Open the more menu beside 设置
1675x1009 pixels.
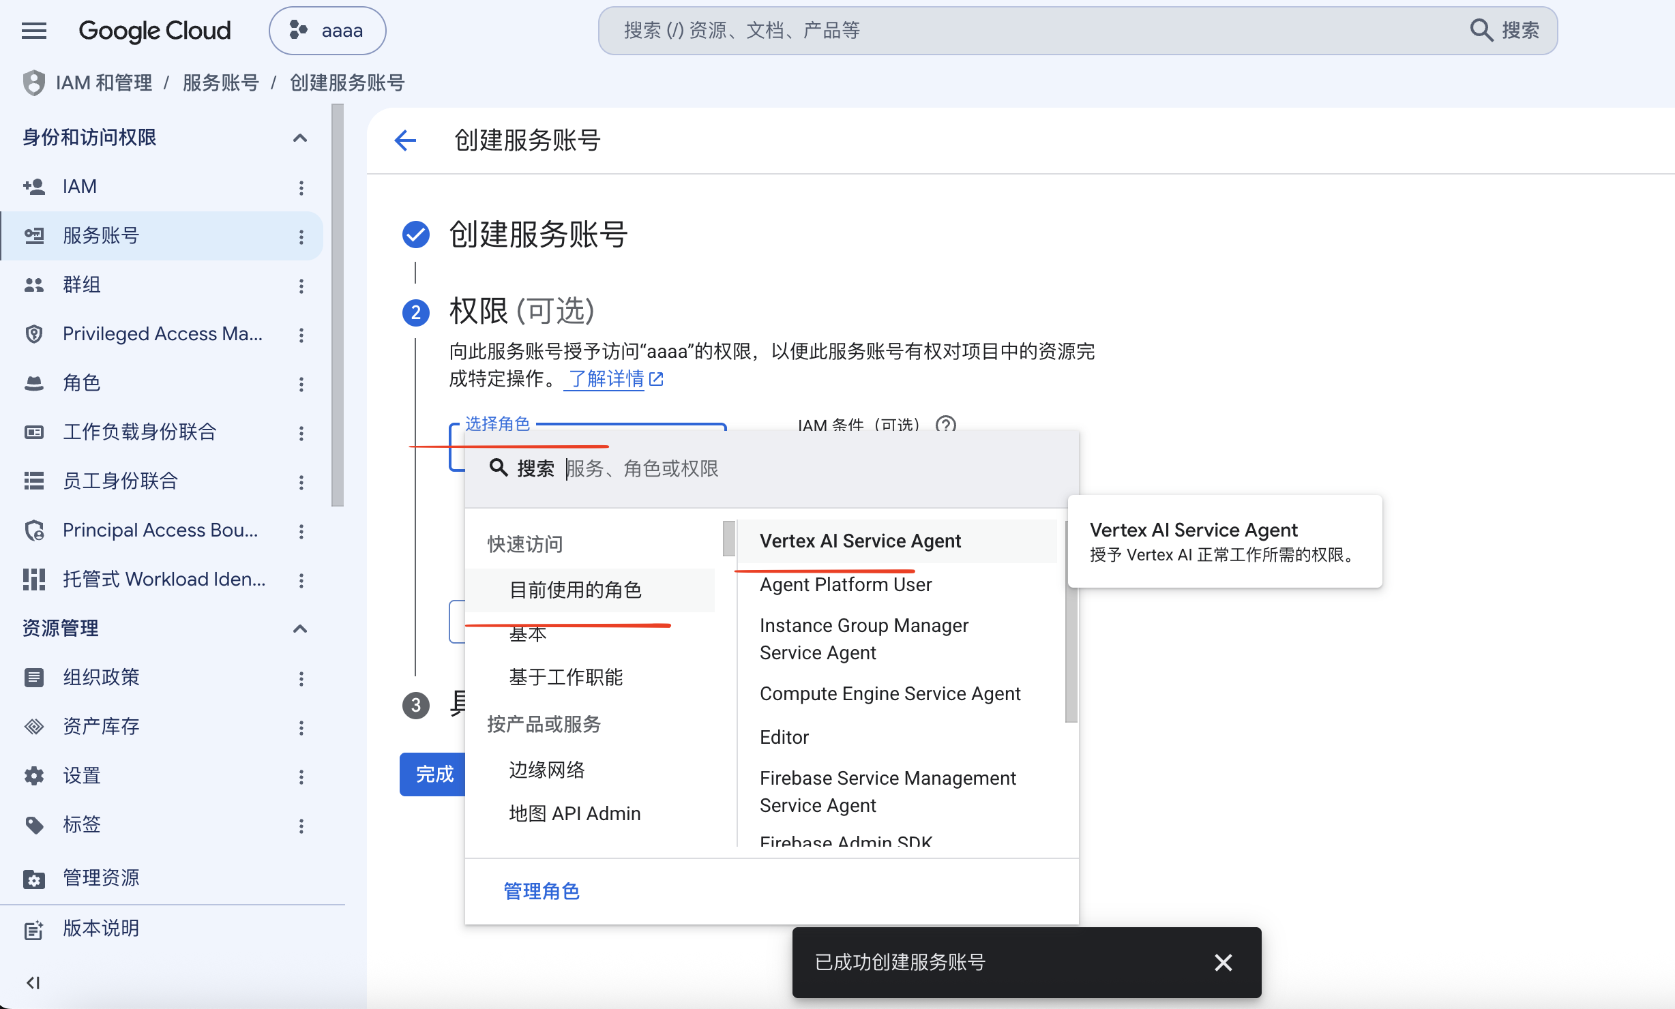coord(301,777)
